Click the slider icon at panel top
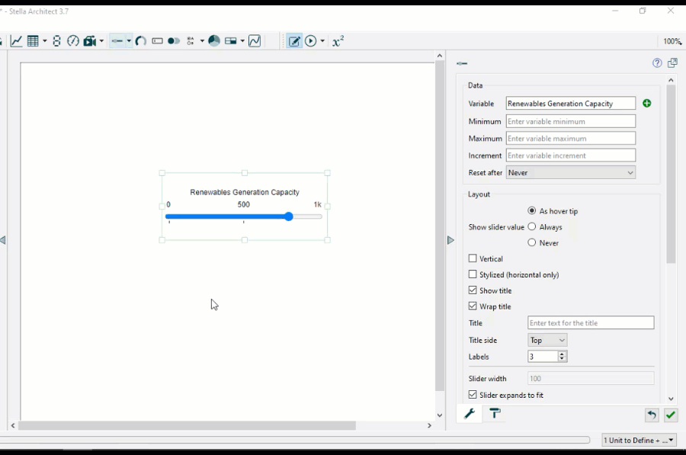The image size is (686, 455). pyautogui.click(x=462, y=63)
